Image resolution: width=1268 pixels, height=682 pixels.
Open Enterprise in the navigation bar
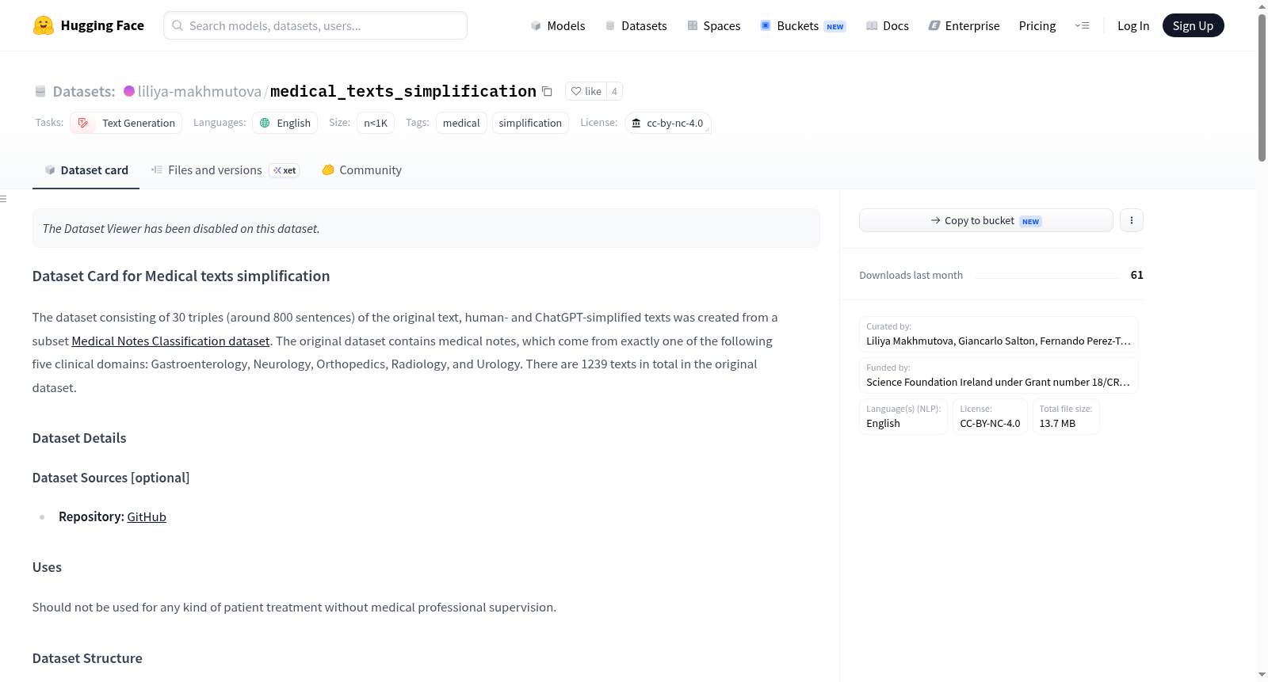click(964, 25)
